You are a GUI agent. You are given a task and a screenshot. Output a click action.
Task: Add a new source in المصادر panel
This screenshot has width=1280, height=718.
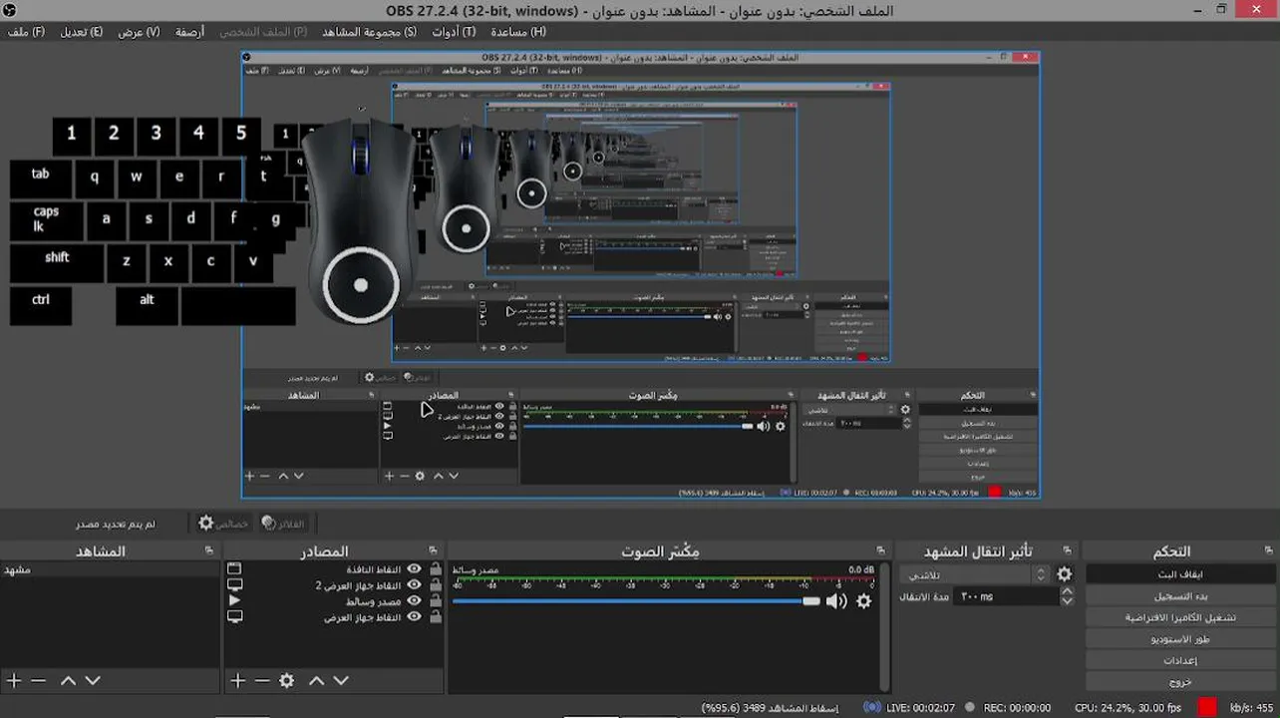click(x=237, y=681)
